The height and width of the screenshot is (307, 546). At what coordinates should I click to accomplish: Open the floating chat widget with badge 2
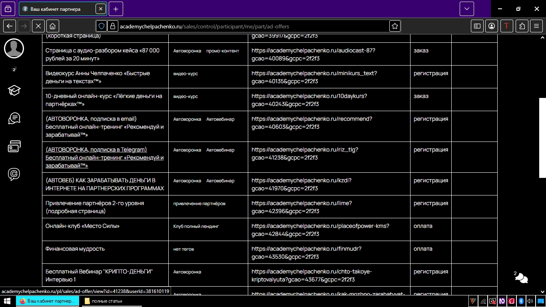click(x=521, y=278)
